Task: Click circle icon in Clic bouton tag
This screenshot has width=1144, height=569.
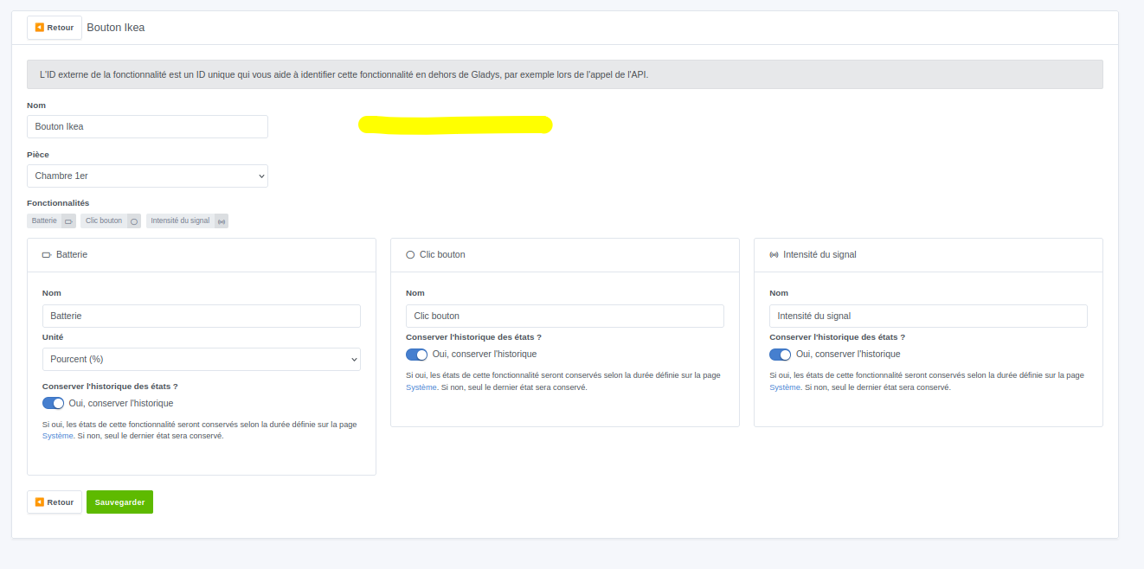Action: click(134, 221)
